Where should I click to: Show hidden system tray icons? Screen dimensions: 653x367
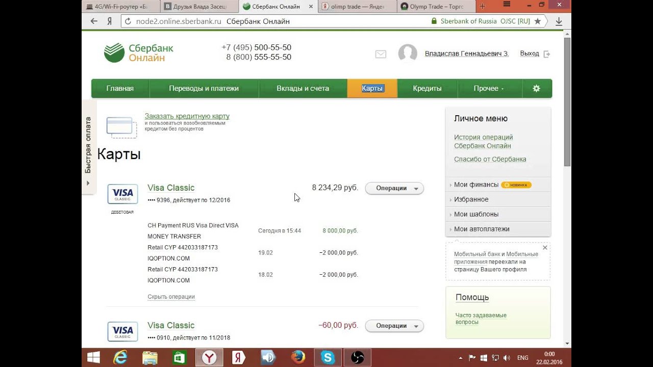pyautogui.click(x=461, y=358)
